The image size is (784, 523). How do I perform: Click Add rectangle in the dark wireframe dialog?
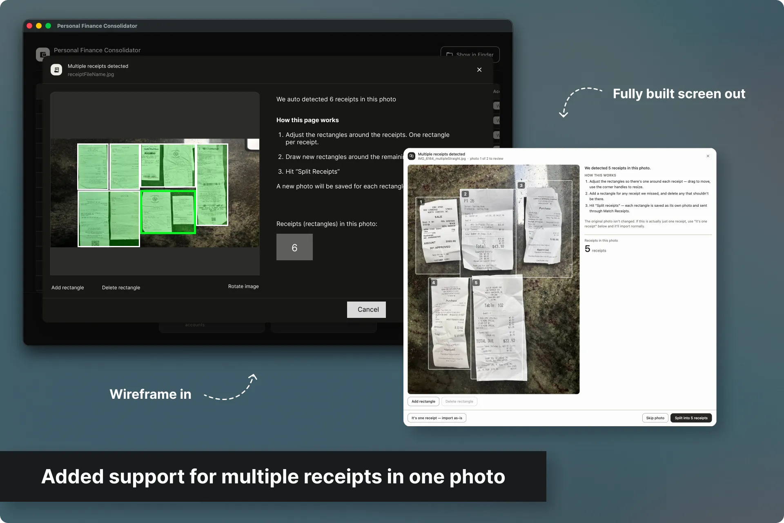point(68,288)
